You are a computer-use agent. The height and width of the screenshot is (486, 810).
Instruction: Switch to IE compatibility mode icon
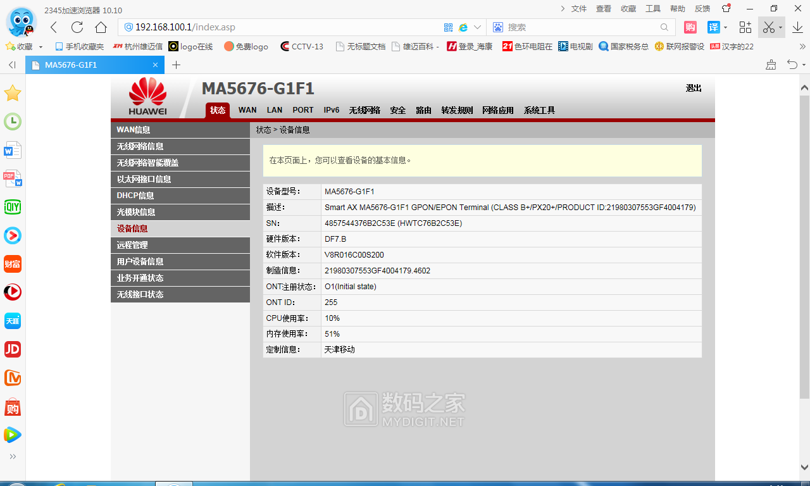pyautogui.click(x=463, y=27)
